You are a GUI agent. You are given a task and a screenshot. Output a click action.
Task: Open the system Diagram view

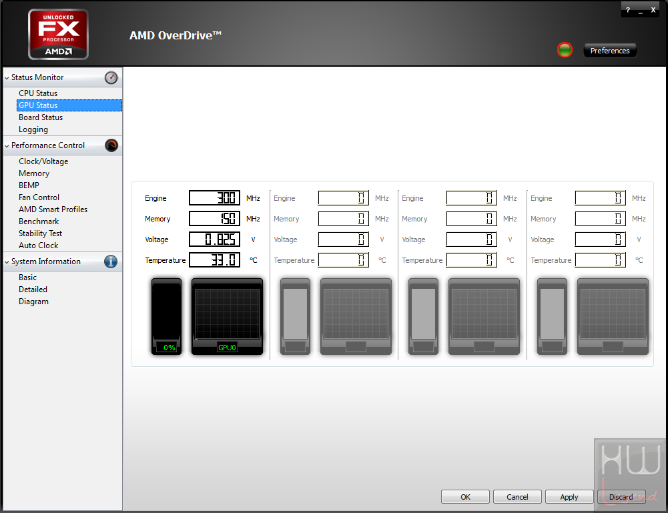click(x=33, y=302)
